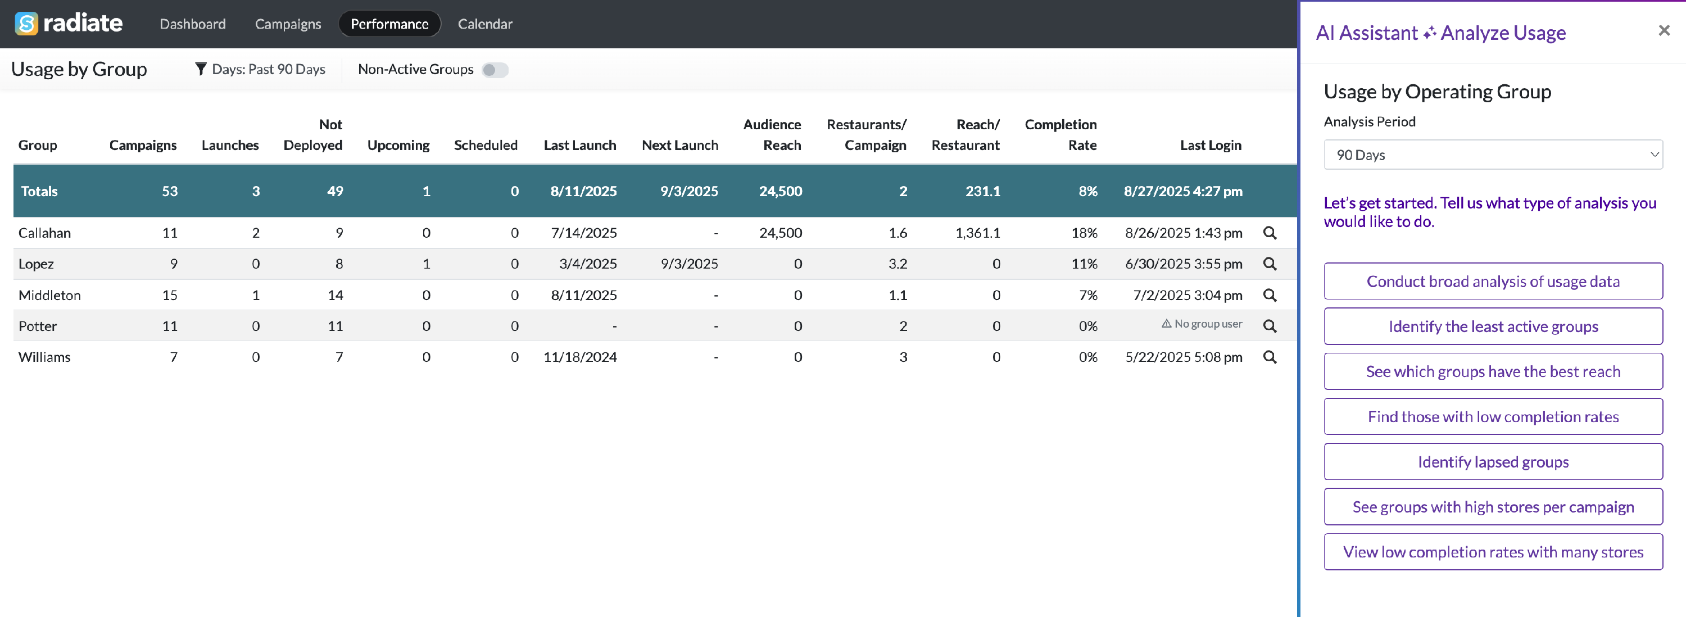Close the AI Assistant panel
1686x617 pixels.
1664,31
